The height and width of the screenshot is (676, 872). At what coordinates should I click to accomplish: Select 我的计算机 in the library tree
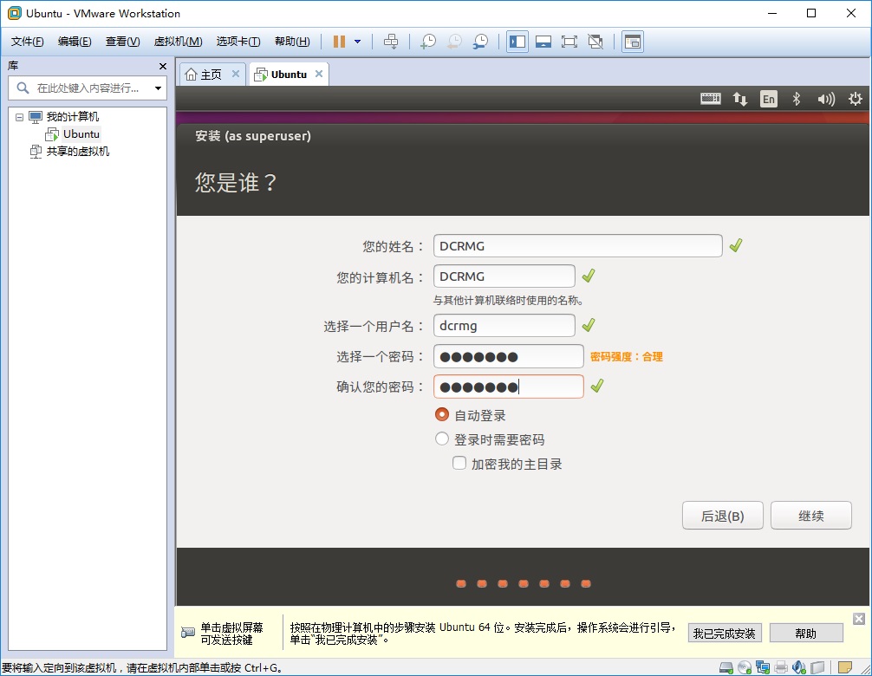coord(72,117)
